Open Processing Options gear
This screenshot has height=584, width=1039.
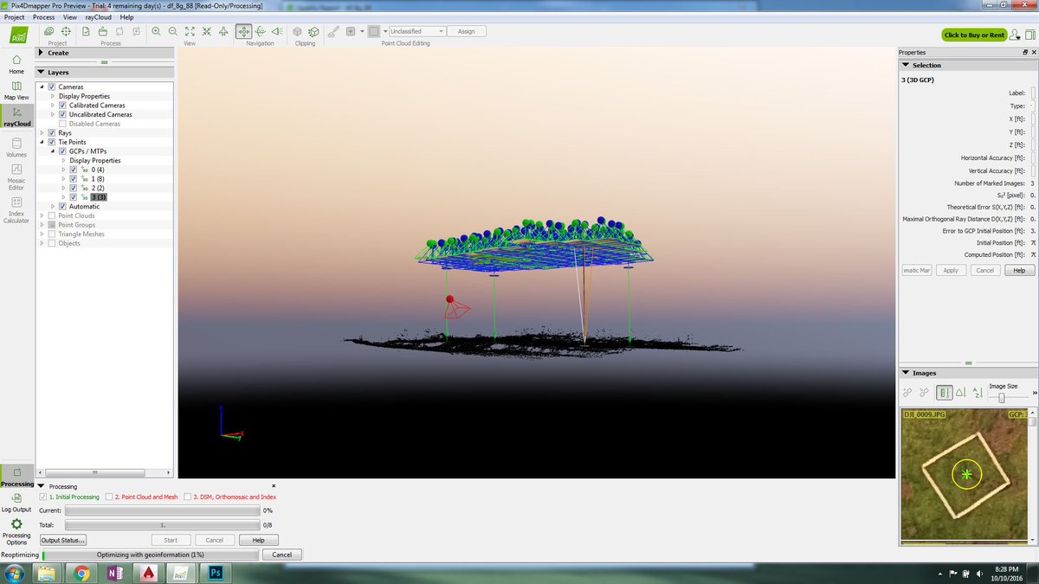click(16, 529)
